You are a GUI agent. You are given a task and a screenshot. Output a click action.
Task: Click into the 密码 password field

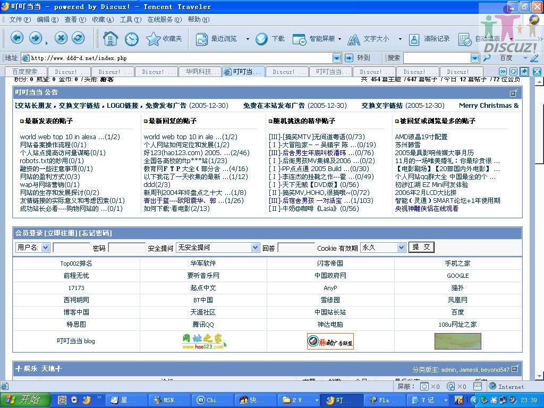click(126, 248)
